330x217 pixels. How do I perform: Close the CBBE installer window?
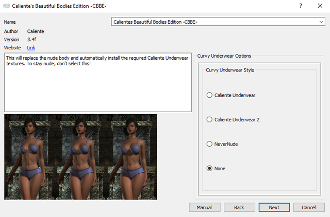(x=320, y=6)
